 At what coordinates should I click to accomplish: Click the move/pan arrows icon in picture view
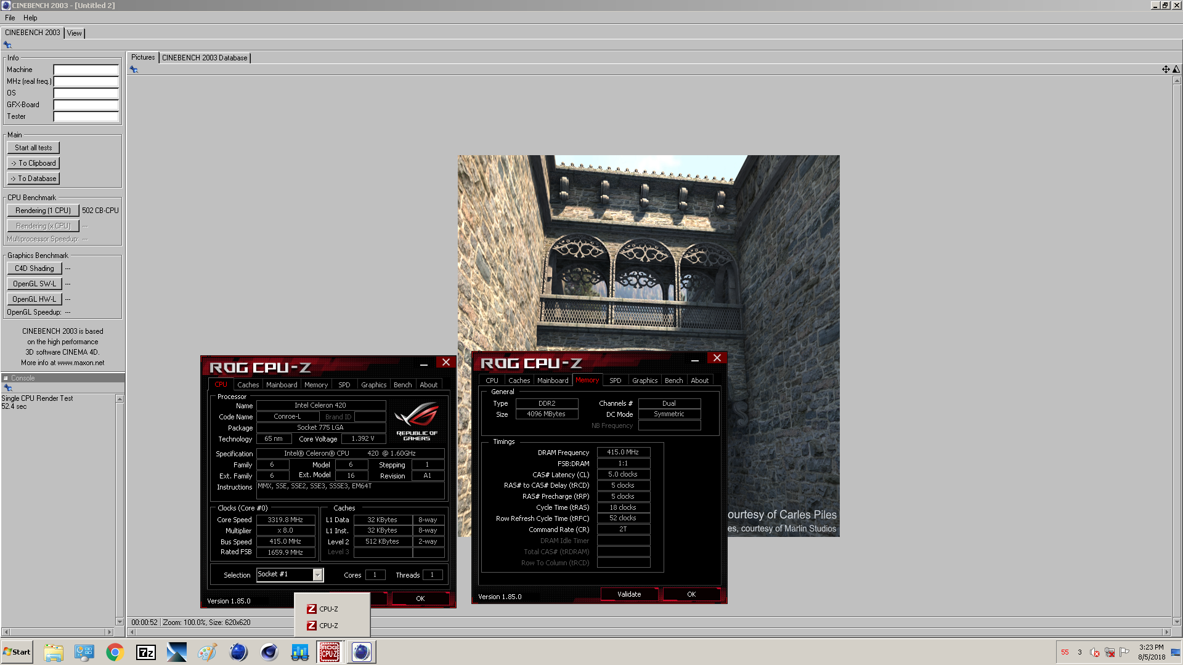tap(1166, 70)
